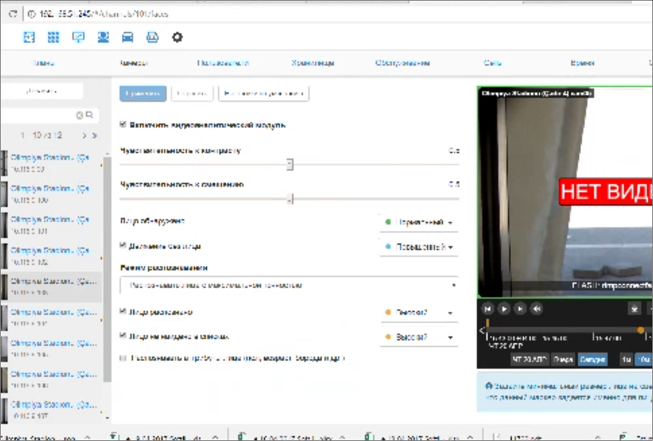Reload the page with browser refresh icon
The width and height of the screenshot is (653, 441).
13,14
